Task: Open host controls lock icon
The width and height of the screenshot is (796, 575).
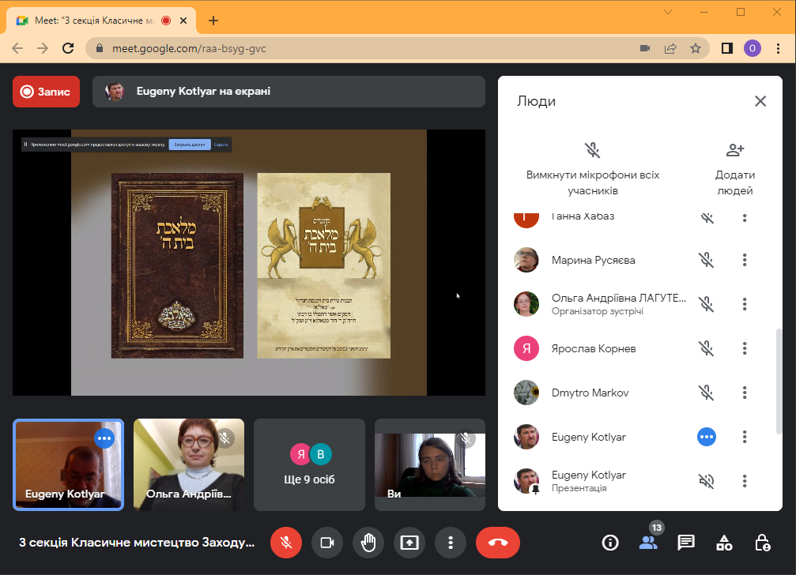Action: click(x=762, y=543)
